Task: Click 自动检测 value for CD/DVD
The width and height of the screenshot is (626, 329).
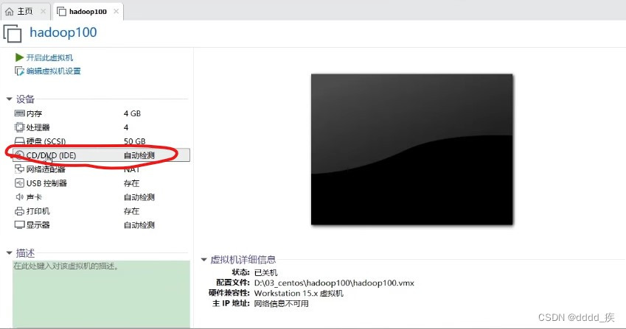Action: click(x=139, y=155)
